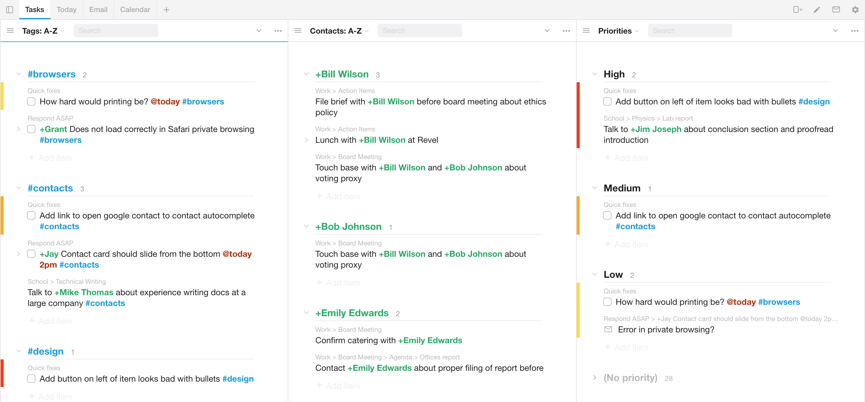Expand the (No priority) group
The height and width of the screenshot is (402, 865).
coord(595,378)
